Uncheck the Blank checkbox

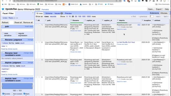tap(24, 94)
